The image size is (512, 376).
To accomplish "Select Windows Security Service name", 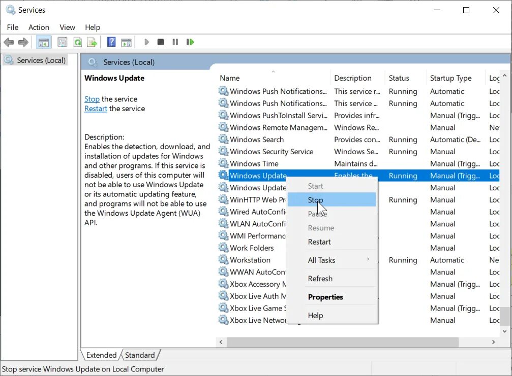I will [x=272, y=152].
